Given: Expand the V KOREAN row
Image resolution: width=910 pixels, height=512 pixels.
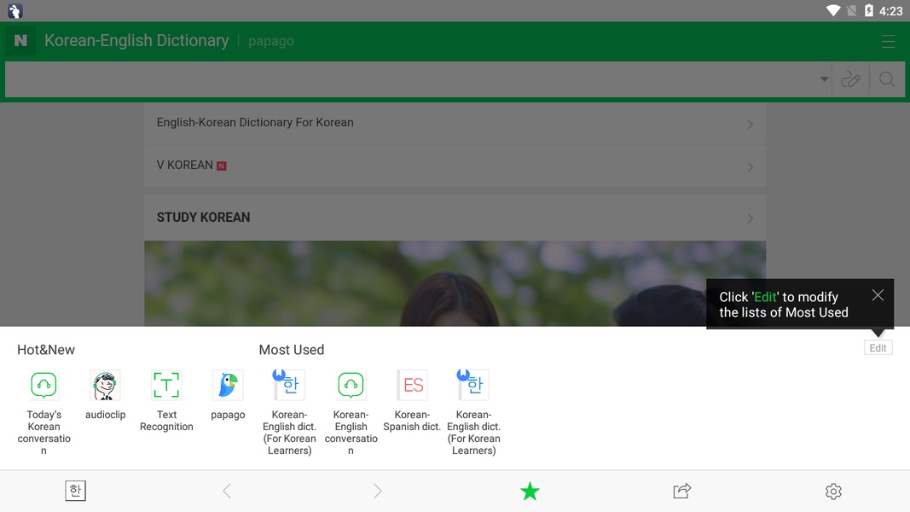Looking at the screenshot, I should 455,166.
